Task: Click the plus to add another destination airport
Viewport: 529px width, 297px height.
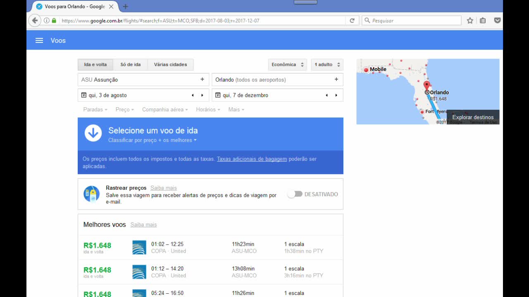Action: point(336,80)
